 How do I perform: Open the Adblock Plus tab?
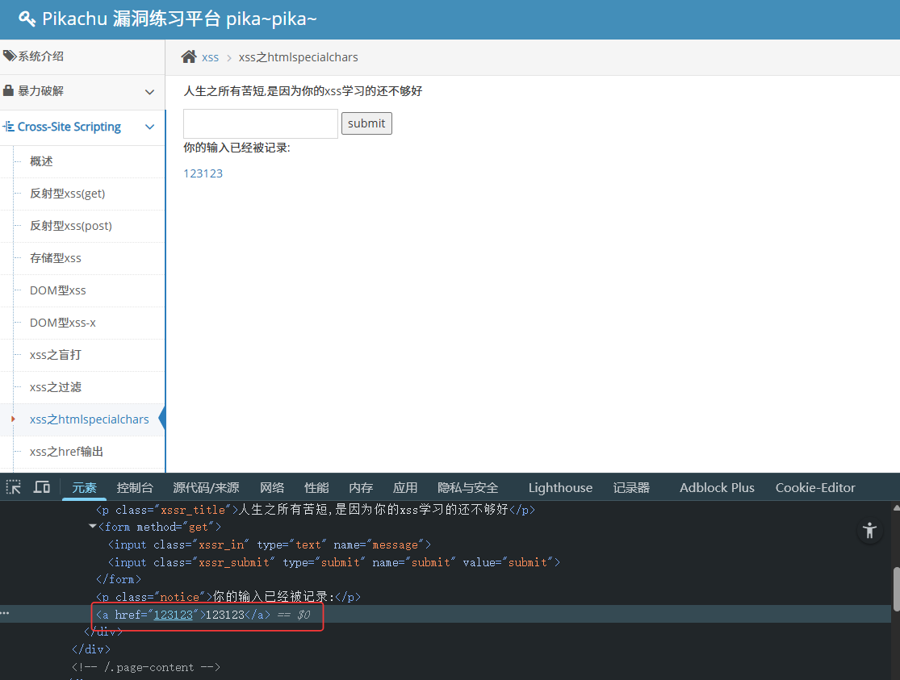click(717, 488)
